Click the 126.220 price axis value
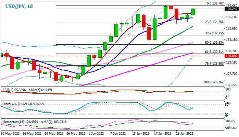 (x=232, y=85)
